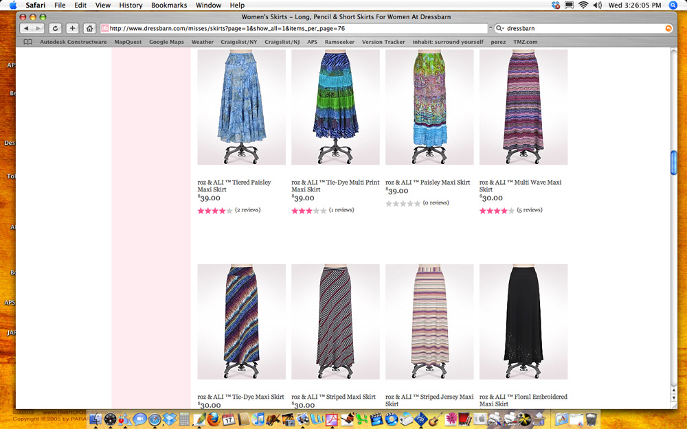Open the Trash in the Dock
The height and width of the screenshot is (429, 687).
click(590, 419)
